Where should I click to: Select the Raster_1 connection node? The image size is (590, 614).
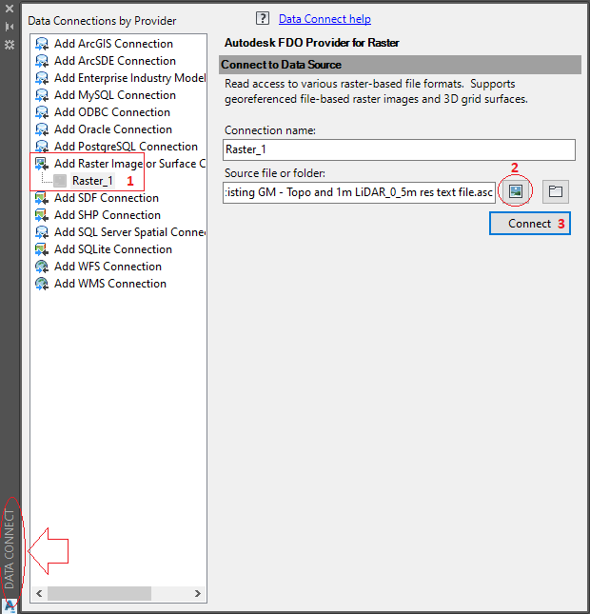[93, 181]
